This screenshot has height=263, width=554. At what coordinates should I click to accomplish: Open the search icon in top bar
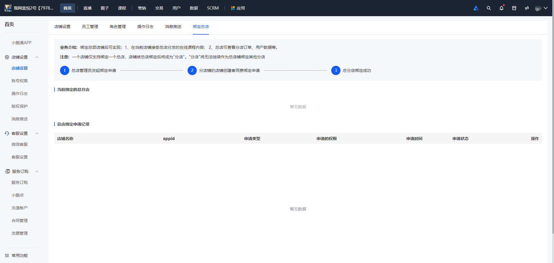coord(489,8)
